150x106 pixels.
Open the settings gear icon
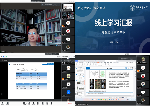(x=51, y=103)
